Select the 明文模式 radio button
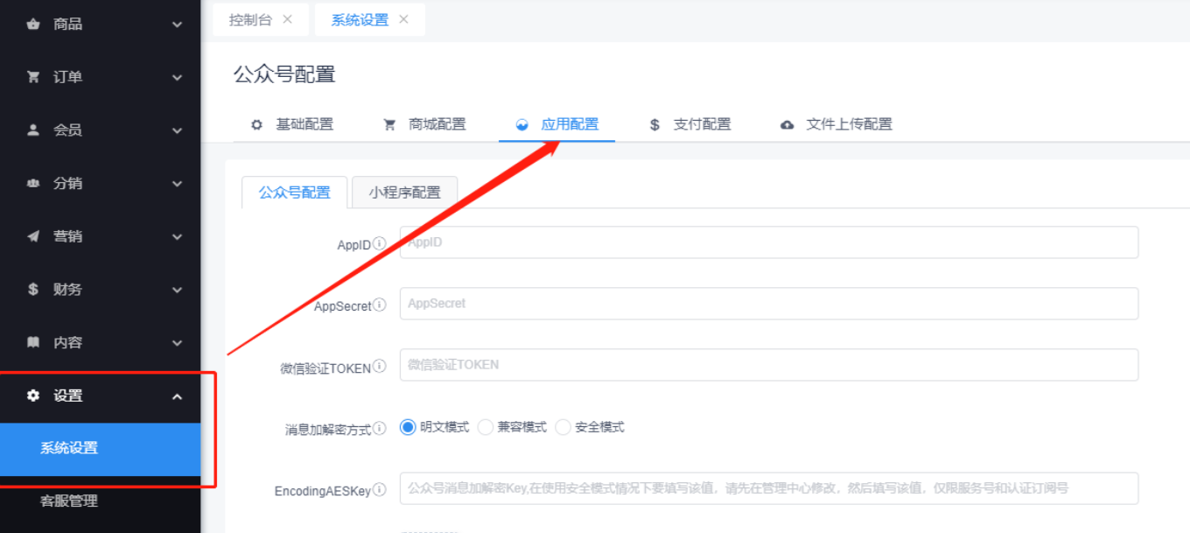Screen dimensions: 1190x533 tap(408, 427)
